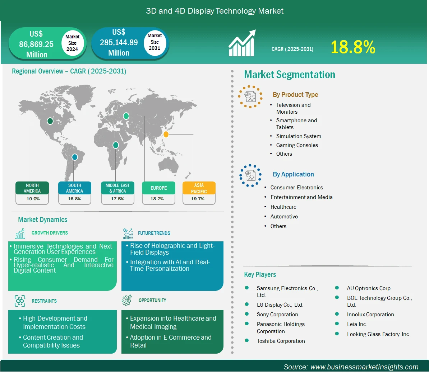Image resolution: width=429 pixels, height=373 pixels.
Task: Select the Market Size 2024 circle badge
Action: 72,43
